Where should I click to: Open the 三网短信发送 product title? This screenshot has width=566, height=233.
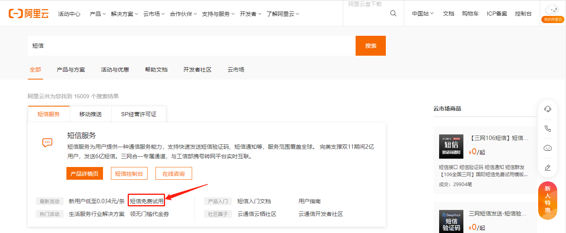tap(498, 214)
